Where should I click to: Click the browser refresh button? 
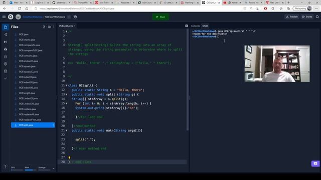point(19,8)
